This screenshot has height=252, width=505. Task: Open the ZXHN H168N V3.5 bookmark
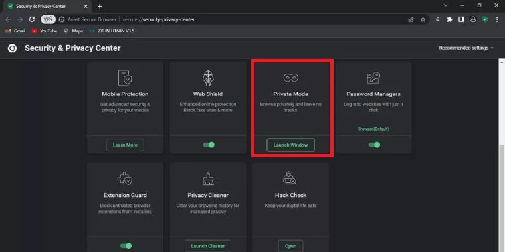click(112, 31)
